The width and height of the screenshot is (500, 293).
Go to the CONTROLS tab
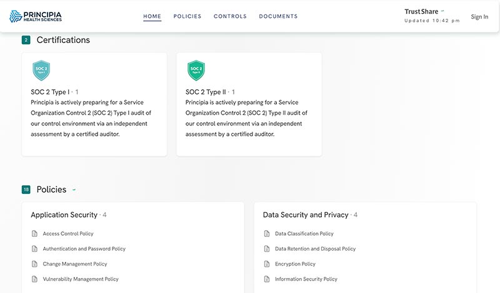pos(230,16)
